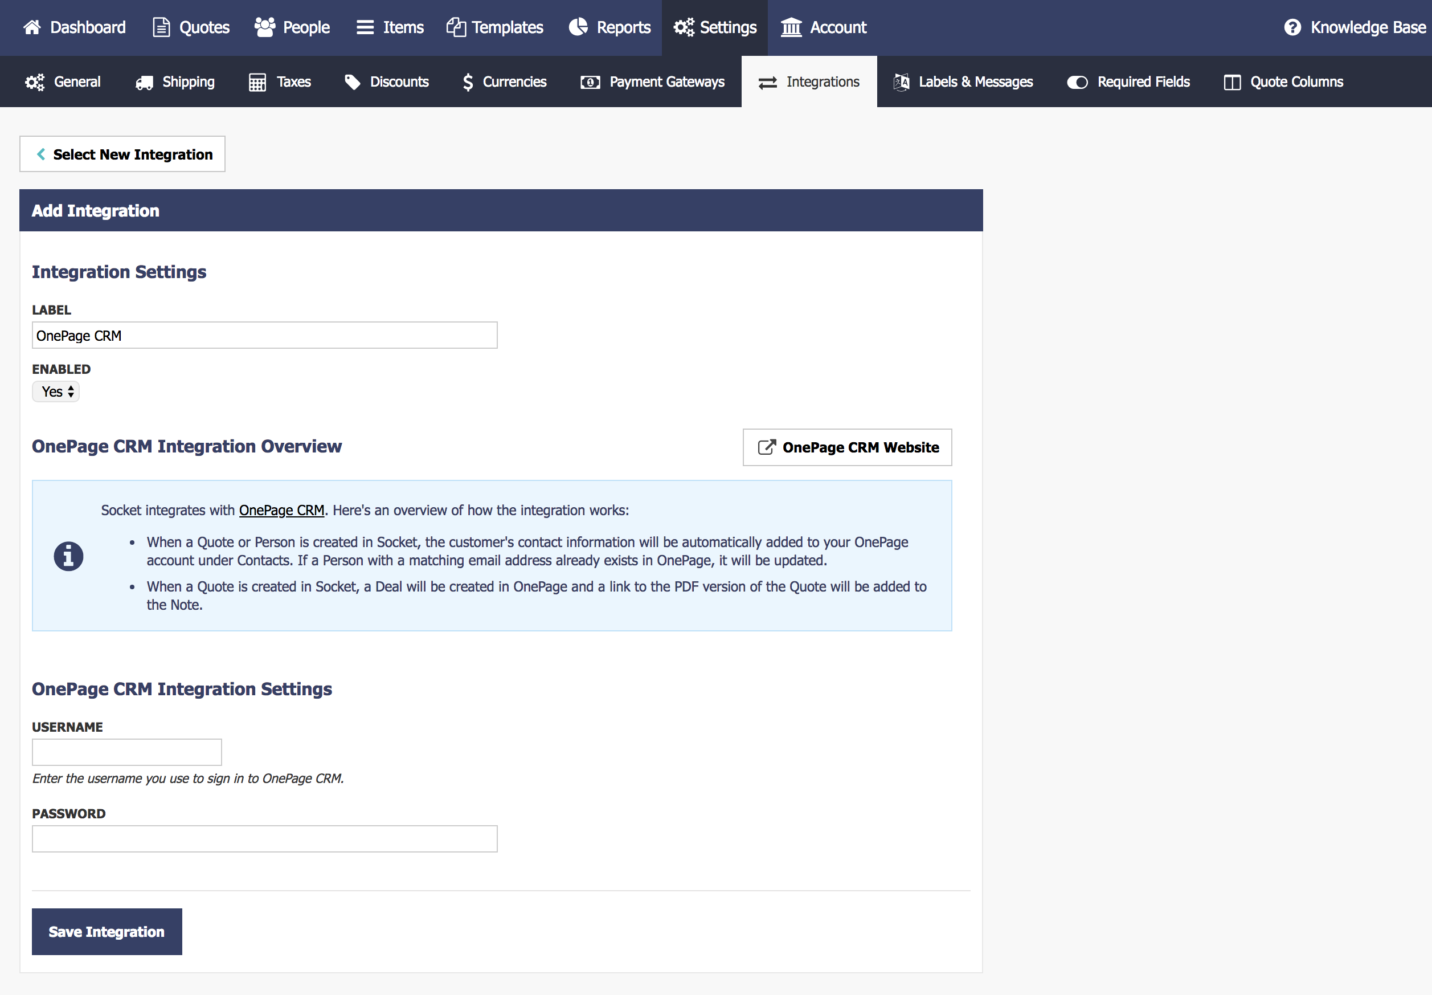Click the Add Integration panel header
1432x995 pixels.
[501, 210]
